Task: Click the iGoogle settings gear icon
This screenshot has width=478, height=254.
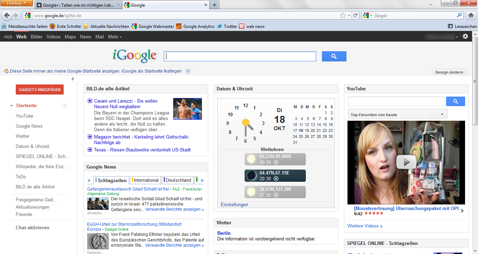Action: [x=465, y=37]
